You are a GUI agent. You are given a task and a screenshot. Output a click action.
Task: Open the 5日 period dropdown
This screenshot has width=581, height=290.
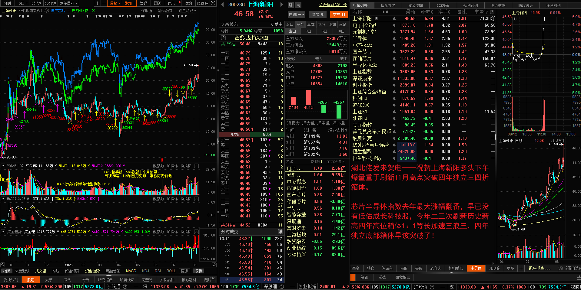tap(23, 3)
